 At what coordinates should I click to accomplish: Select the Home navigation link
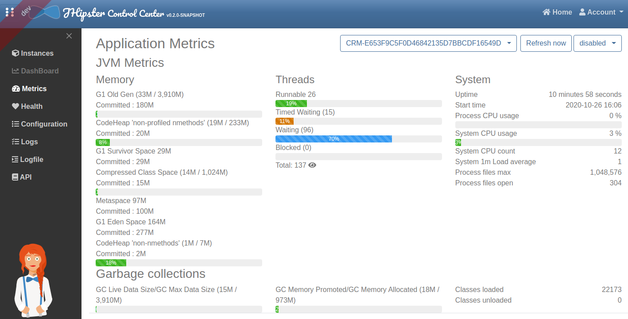(557, 12)
